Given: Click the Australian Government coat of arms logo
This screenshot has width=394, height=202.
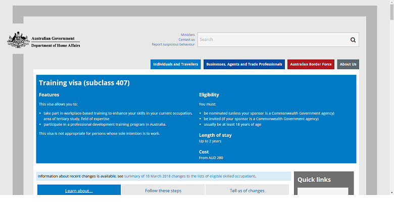Looking at the screenshot, I should pos(18,40).
